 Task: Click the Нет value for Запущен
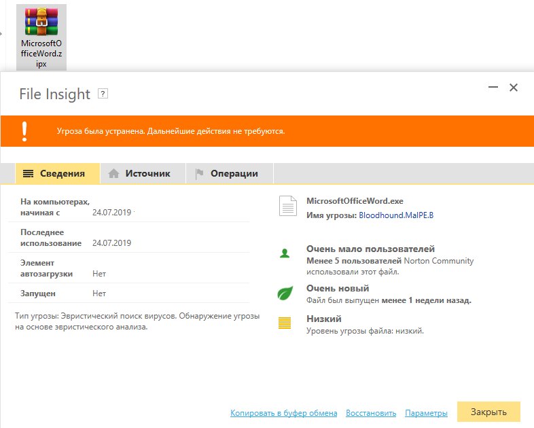coord(99,293)
